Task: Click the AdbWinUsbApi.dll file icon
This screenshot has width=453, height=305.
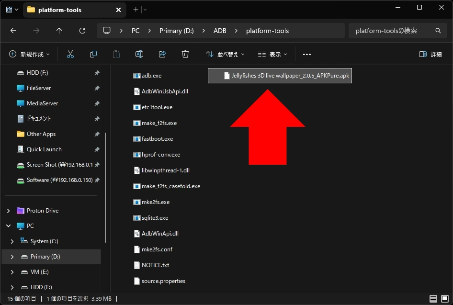Action: click(x=136, y=91)
